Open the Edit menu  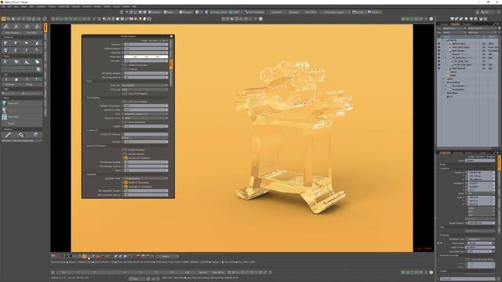pos(10,6)
